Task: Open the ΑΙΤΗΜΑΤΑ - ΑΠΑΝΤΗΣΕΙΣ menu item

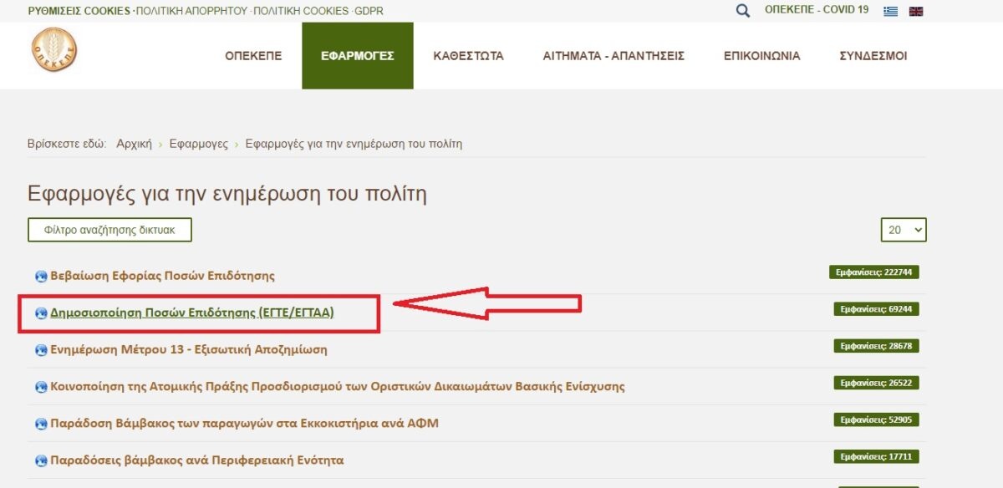Action: coord(614,56)
